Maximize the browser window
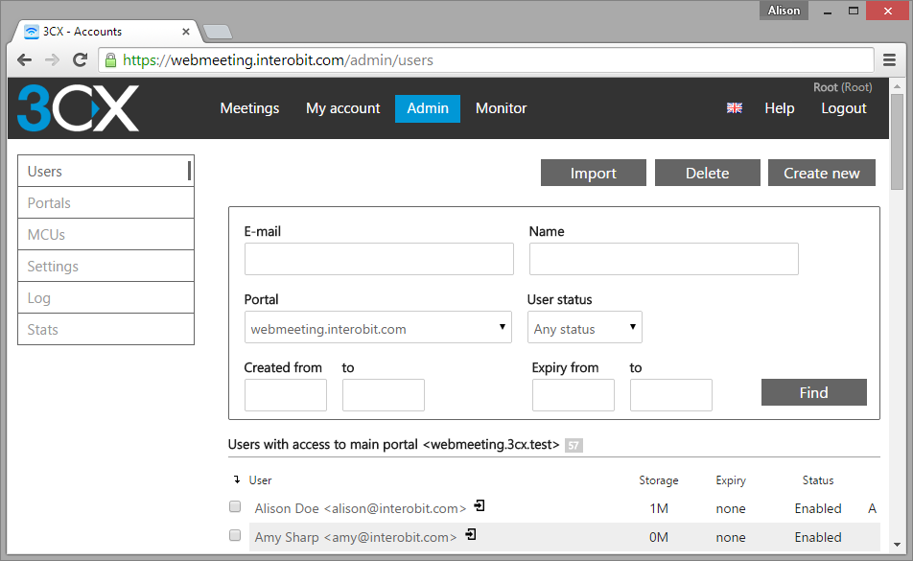The height and width of the screenshot is (561, 913). (854, 11)
